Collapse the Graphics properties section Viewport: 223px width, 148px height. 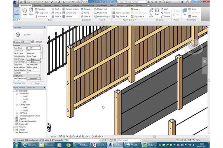pos(39,45)
